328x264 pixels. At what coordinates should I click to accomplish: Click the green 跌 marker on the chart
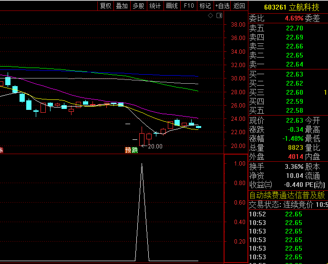(135, 150)
